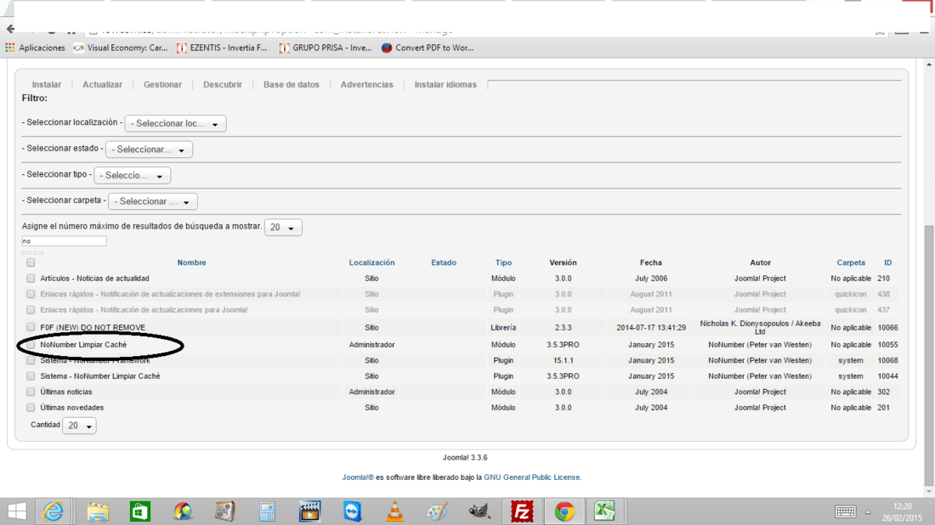Open the Descubrir tab
This screenshot has width=935, height=525.
223,85
